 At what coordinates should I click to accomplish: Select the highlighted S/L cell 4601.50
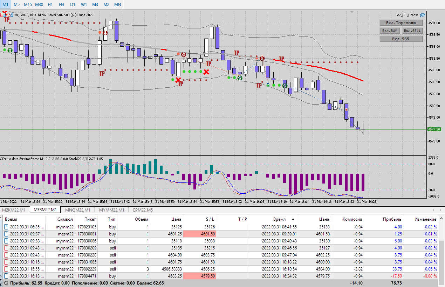pos(200,234)
